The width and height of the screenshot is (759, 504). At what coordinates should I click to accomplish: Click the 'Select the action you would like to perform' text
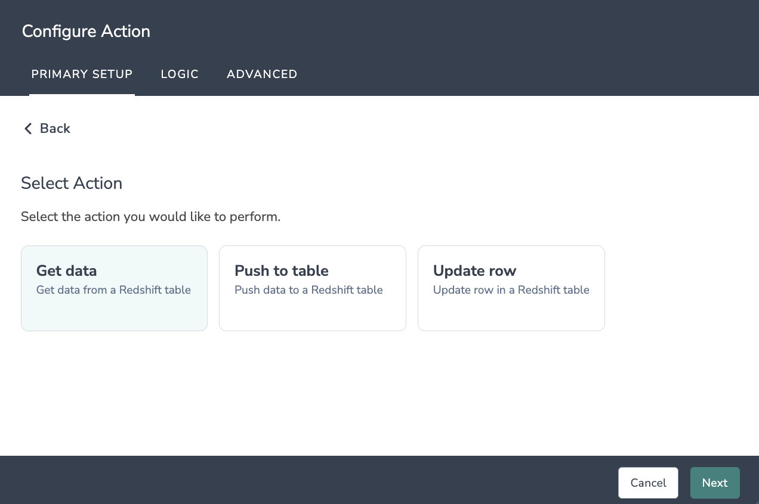click(x=150, y=217)
